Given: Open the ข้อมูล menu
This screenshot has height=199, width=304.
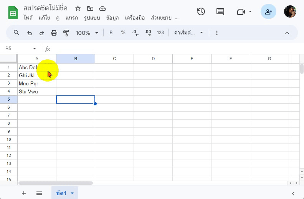Looking at the screenshot, I should click(x=113, y=18).
